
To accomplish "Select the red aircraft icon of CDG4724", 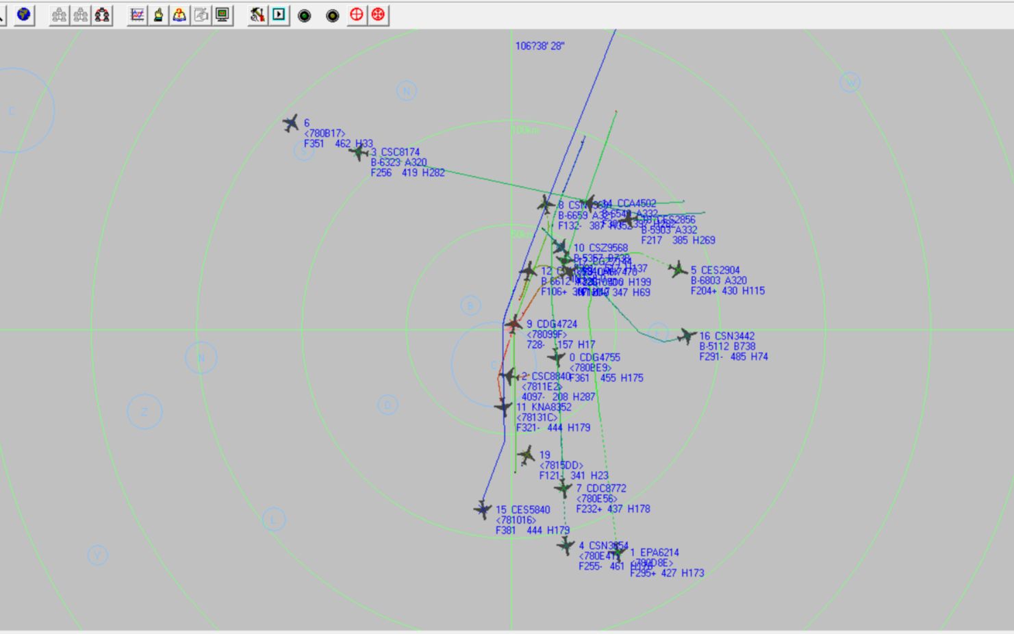I will tap(514, 324).
